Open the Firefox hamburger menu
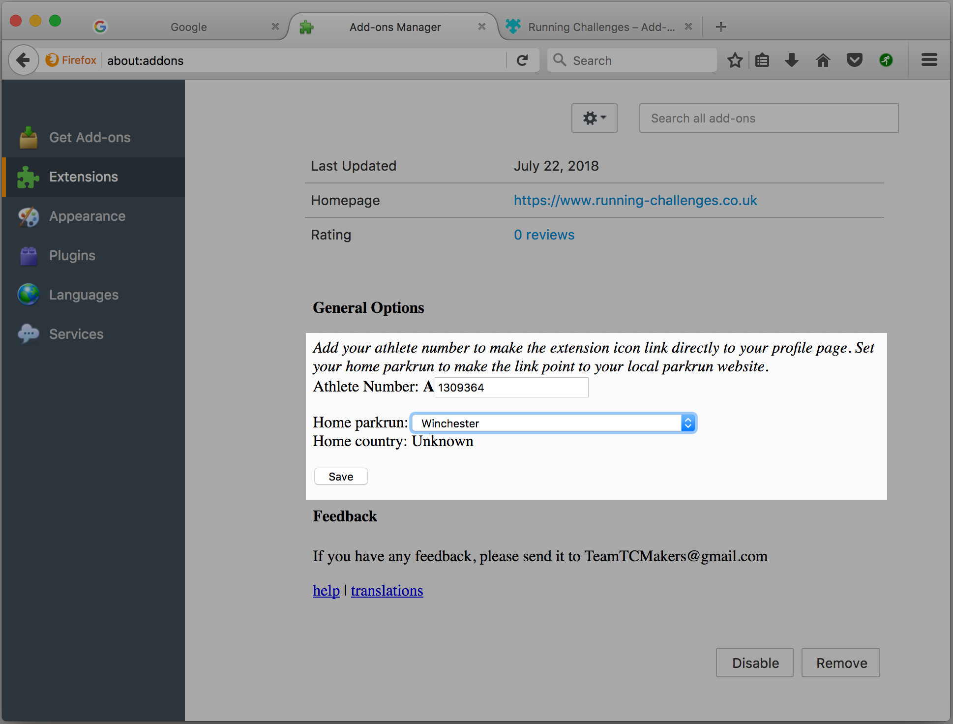Screen dimensions: 953x724 (929, 60)
